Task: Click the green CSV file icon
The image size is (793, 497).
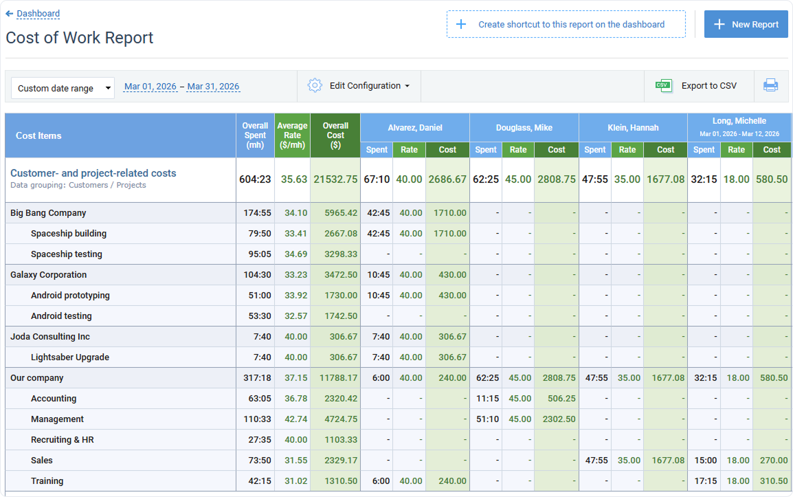Action: coord(664,85)
